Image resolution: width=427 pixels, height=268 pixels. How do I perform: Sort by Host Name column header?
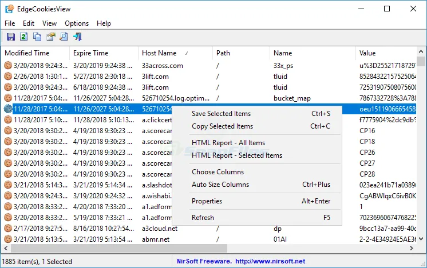pyautogui.click(x=175, y=53)
